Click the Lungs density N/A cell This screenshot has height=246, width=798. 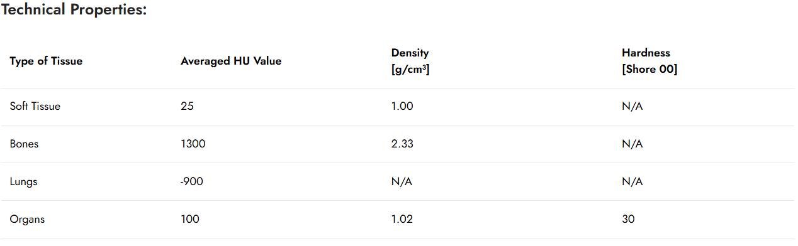[x=402, y=181]
